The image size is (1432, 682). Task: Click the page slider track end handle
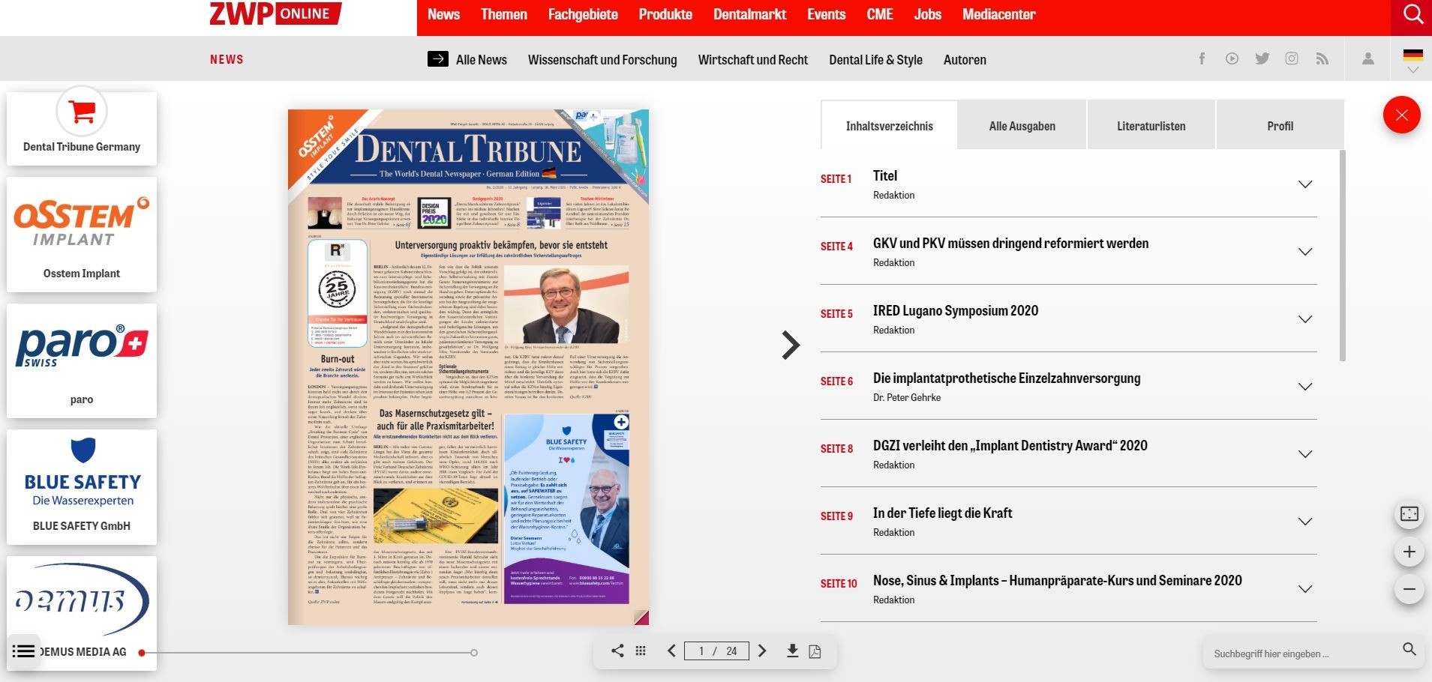pos(473,652)
